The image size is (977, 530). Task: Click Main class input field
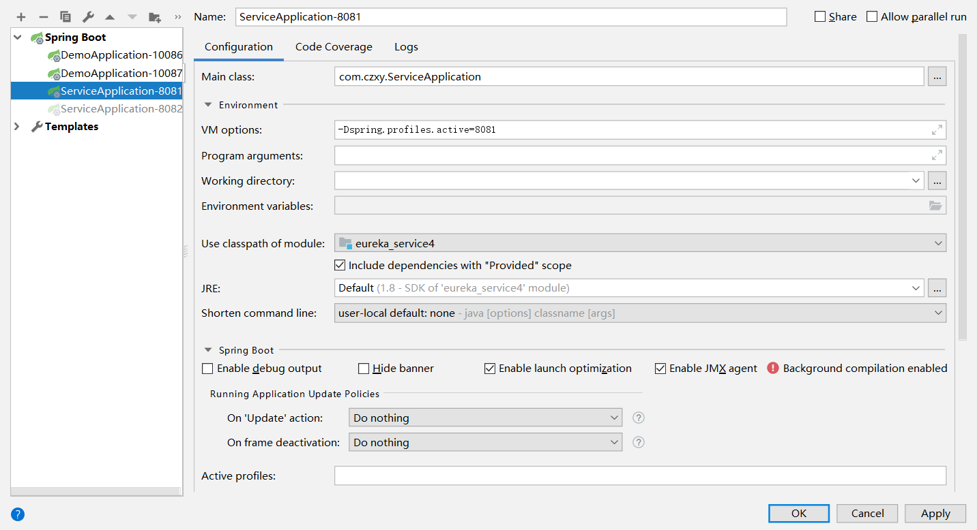pos(629,76)
